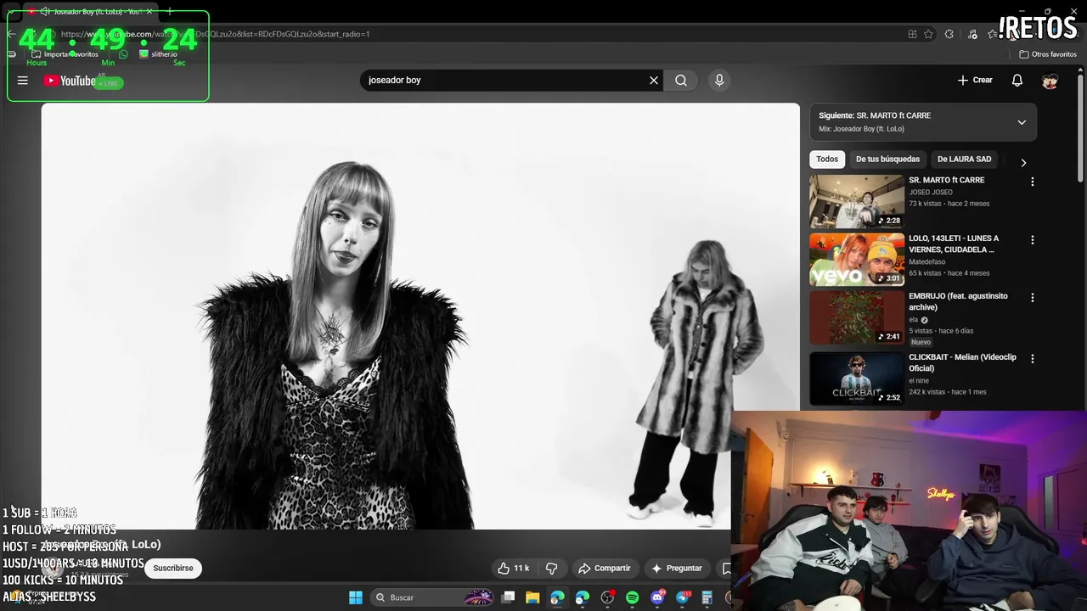Collapse the Siguiente mix playlist panel
Viewport: 1087px width, 611px height.
1022,122
